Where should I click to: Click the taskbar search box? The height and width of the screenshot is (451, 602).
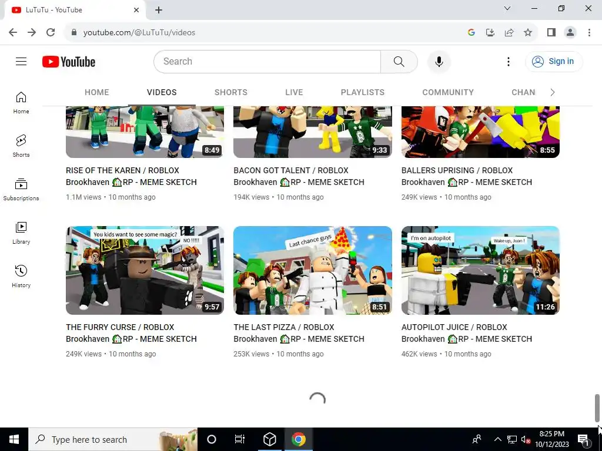(113, 439)
